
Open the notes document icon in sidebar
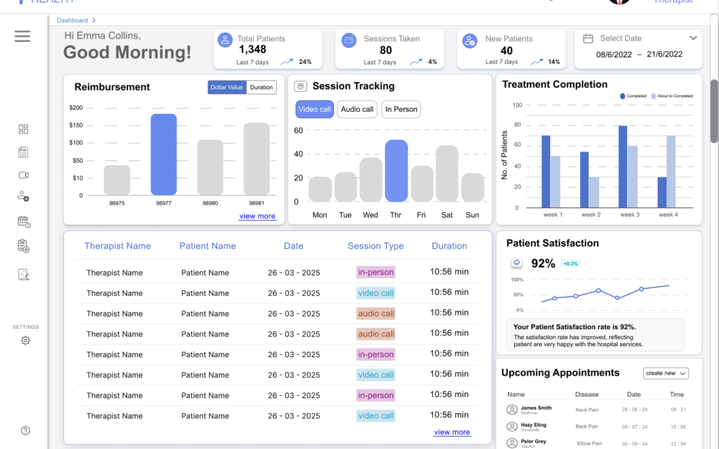pos(23,273)
